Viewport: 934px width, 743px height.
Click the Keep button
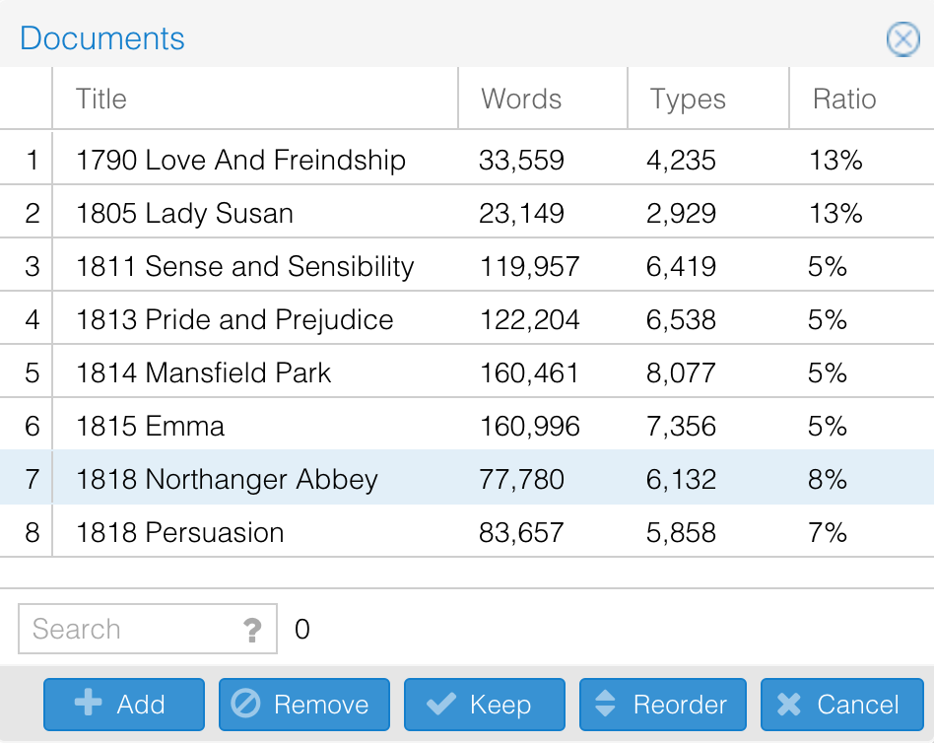(x=484, y=705)
